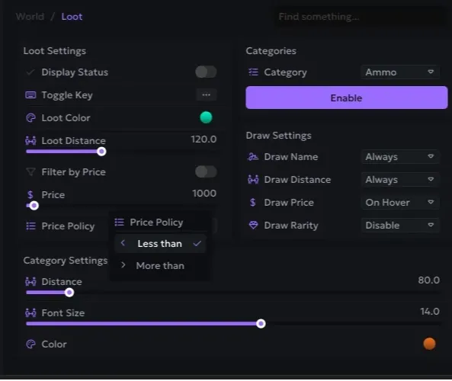The height and width of the screenshot is (381, 452).
Task: Click the keyboard icon beside Toggle Key
Action: coord(30,95)
